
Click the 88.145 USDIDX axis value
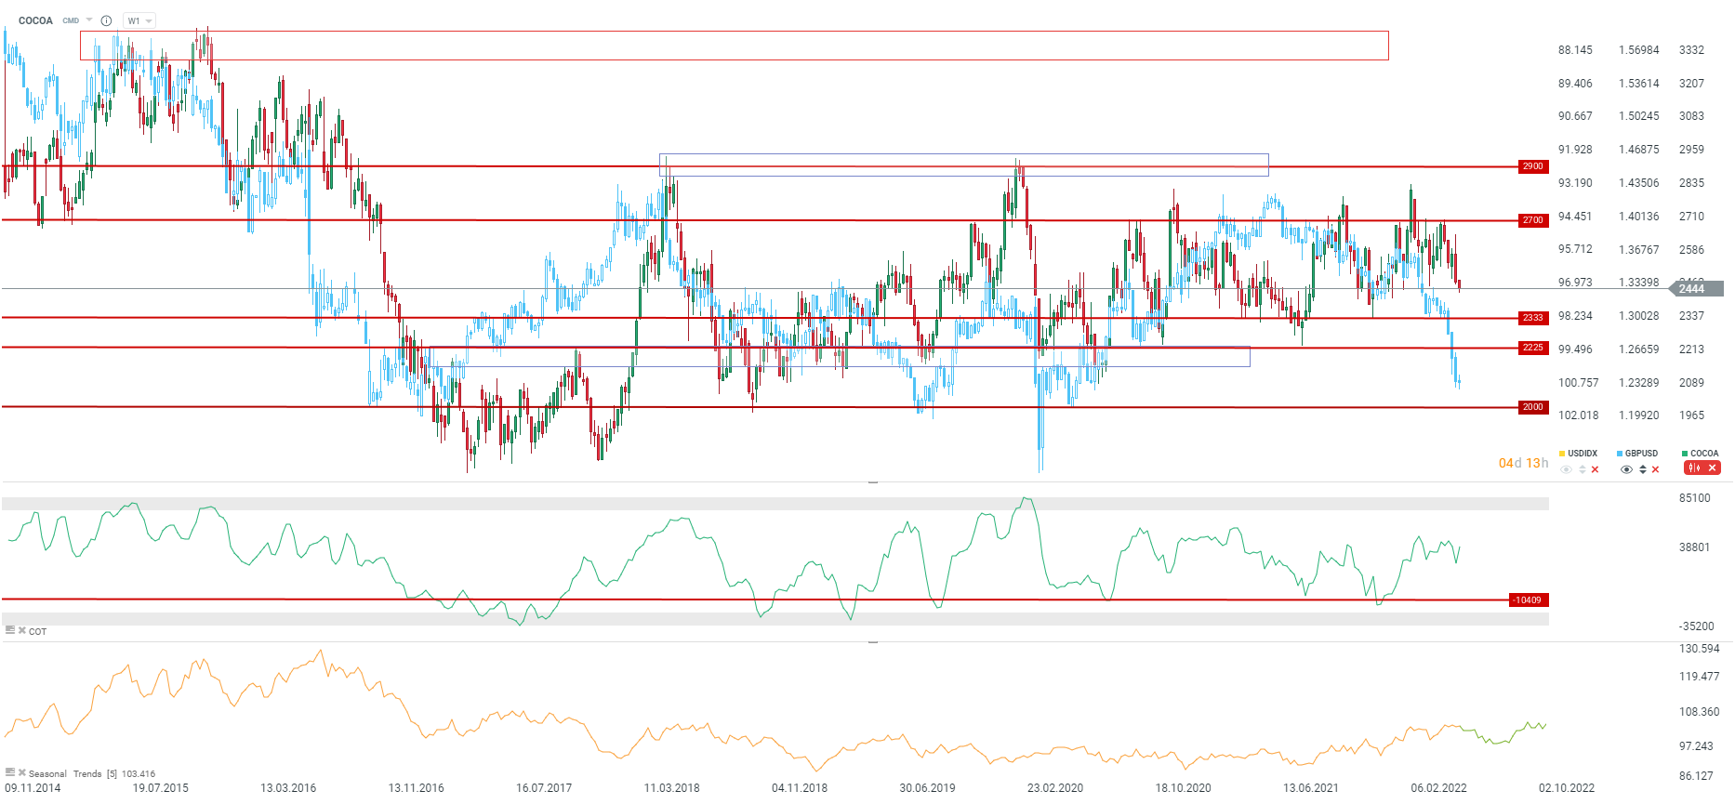pos(1575,50)
